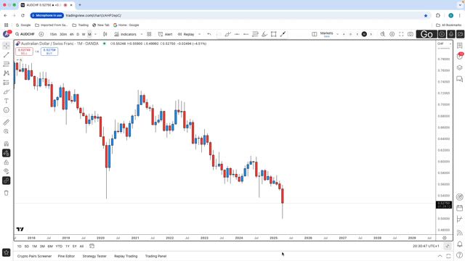Create an Alert
This screenshot has width=465, height=261.
click(166, 34)
